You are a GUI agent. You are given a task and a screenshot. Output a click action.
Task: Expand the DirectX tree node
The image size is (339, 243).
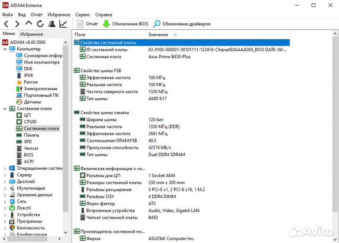5,208
